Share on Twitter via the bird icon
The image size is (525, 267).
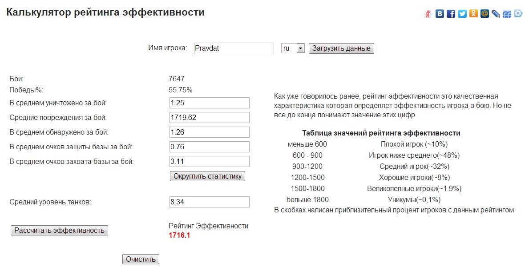click(x=462, y=14)
